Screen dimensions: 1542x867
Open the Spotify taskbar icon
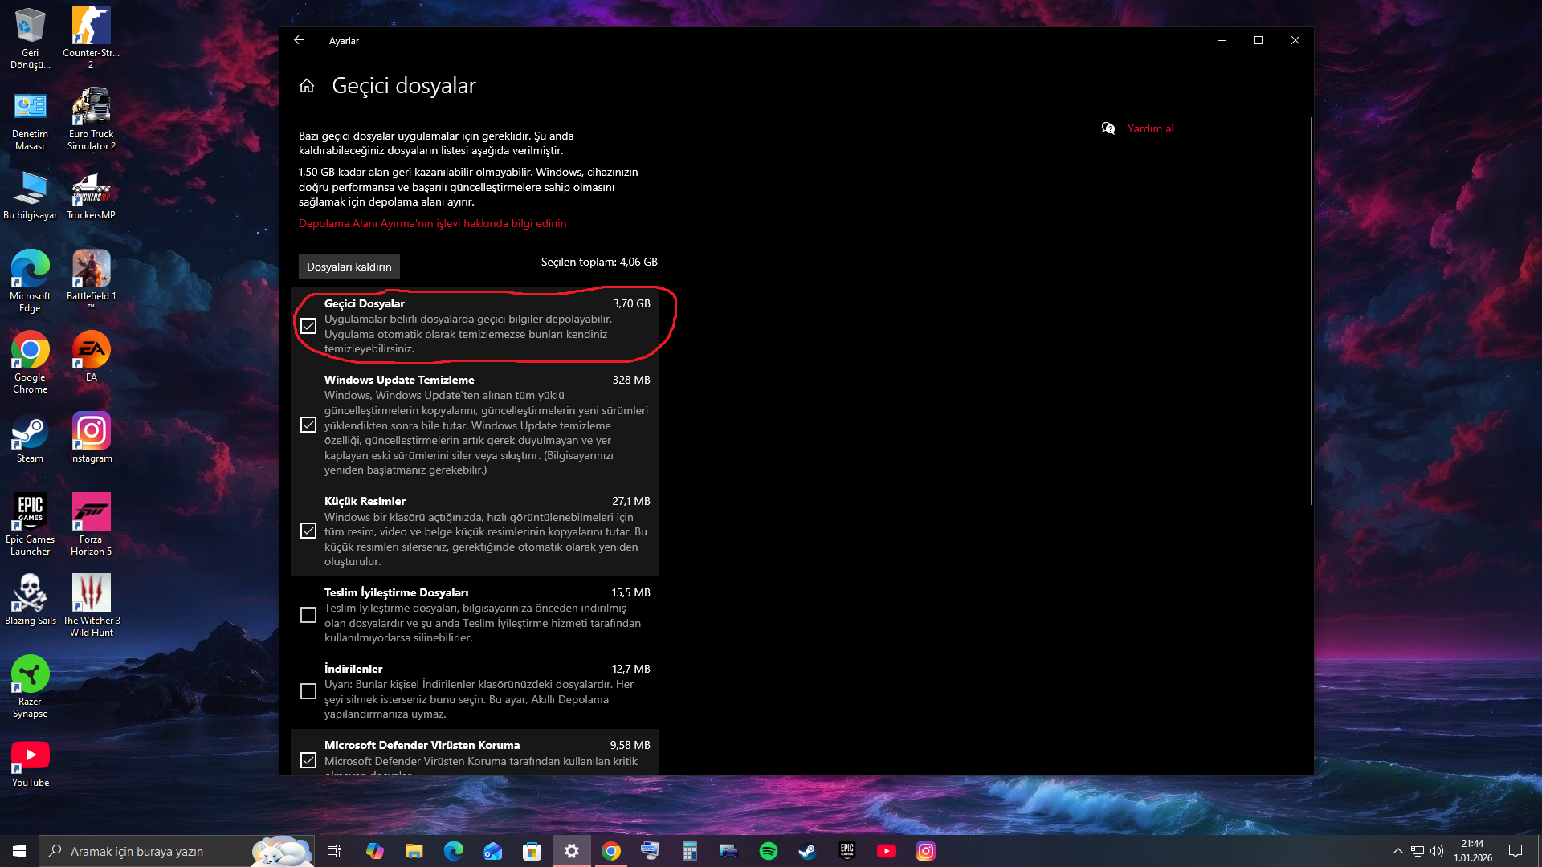768,851
